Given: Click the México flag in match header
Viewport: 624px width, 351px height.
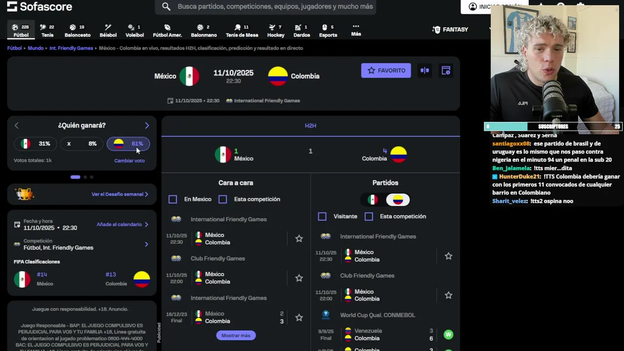Looking at the screenshot, I should pyautogui.click(x=189, y=76).
